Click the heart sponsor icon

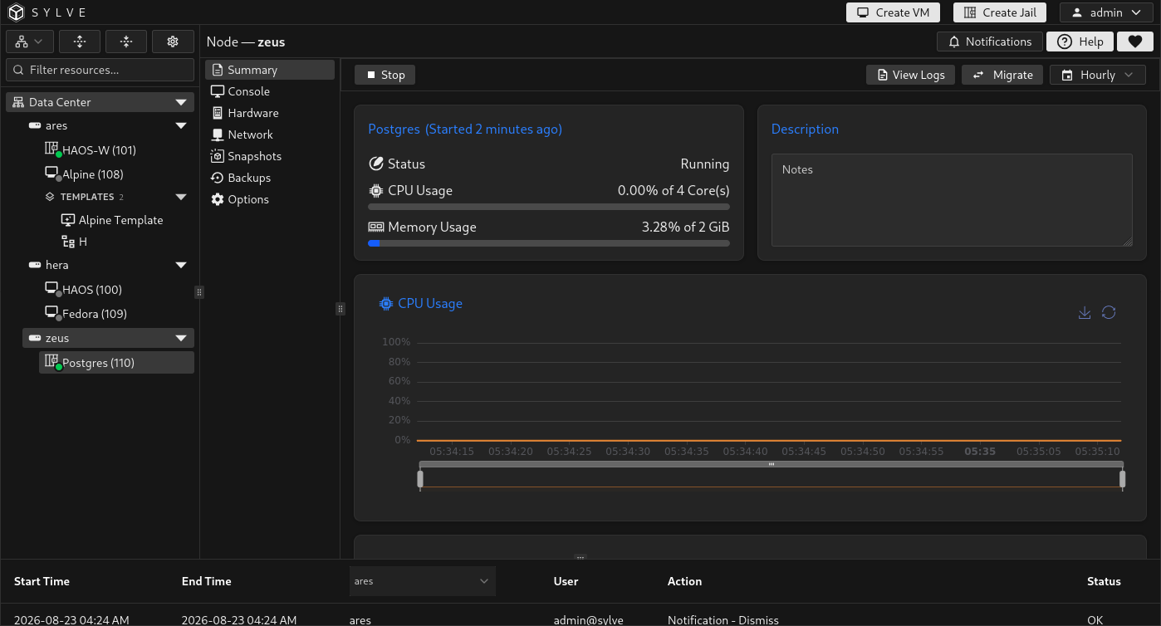click(1134, 42)
